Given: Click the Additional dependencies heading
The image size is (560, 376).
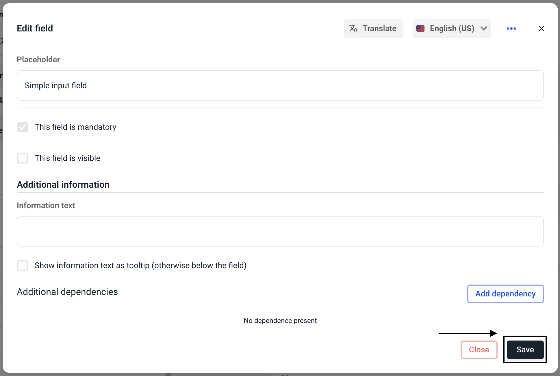Looking at the screenshot, I should pyautogui.click(x=67, y=292).
